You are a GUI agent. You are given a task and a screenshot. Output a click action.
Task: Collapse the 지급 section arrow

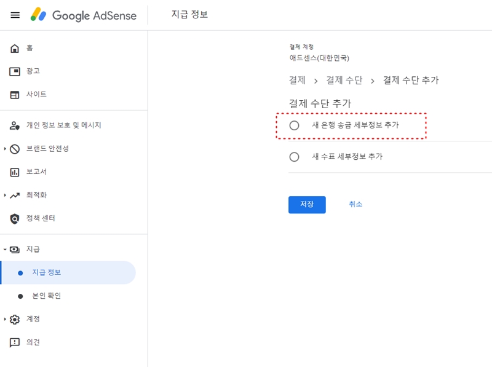click(x=5, y=250)
